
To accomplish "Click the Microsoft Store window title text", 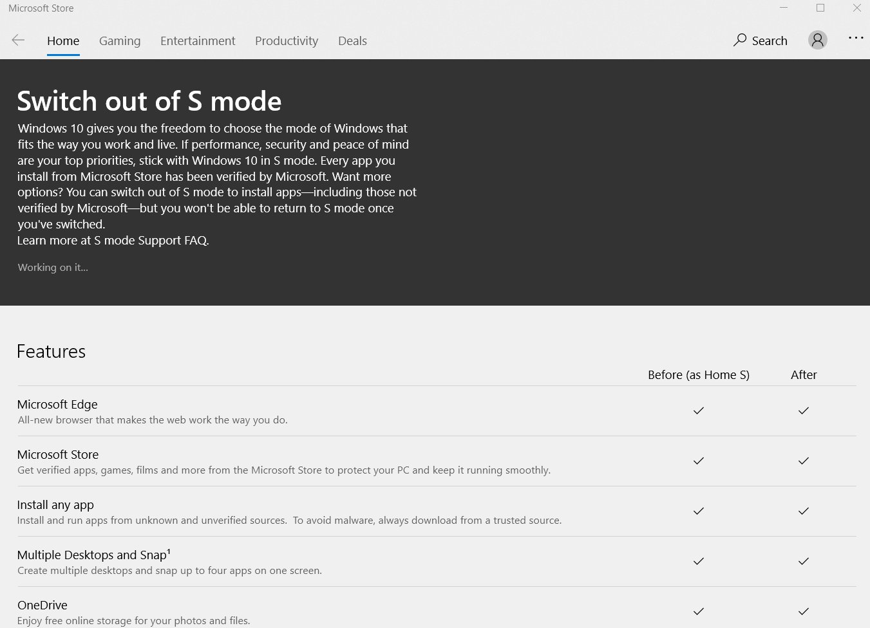I will pos(41,8).
